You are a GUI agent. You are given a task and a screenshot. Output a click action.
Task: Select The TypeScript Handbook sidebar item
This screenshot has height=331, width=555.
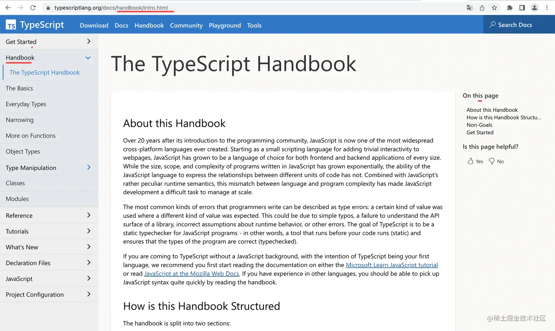pyautogui.click(x=45, y=73)
